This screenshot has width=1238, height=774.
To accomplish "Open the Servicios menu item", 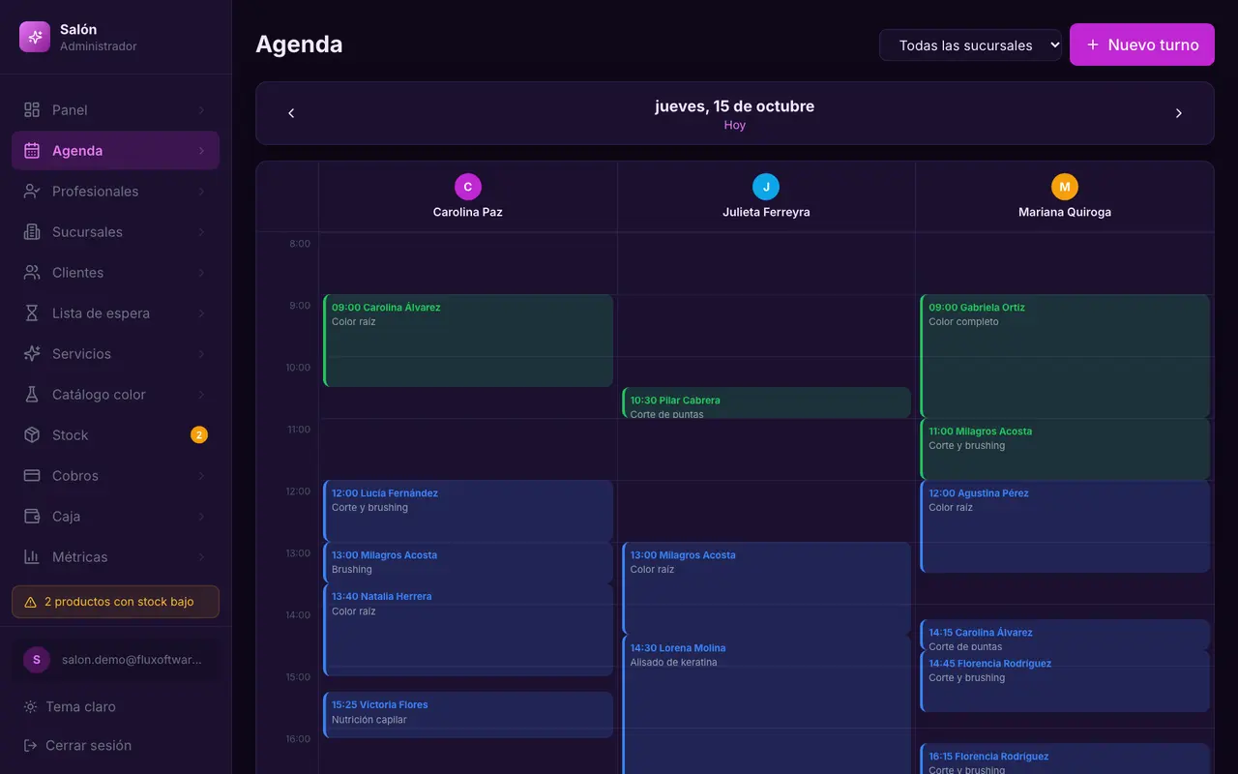I will [115, 354].
